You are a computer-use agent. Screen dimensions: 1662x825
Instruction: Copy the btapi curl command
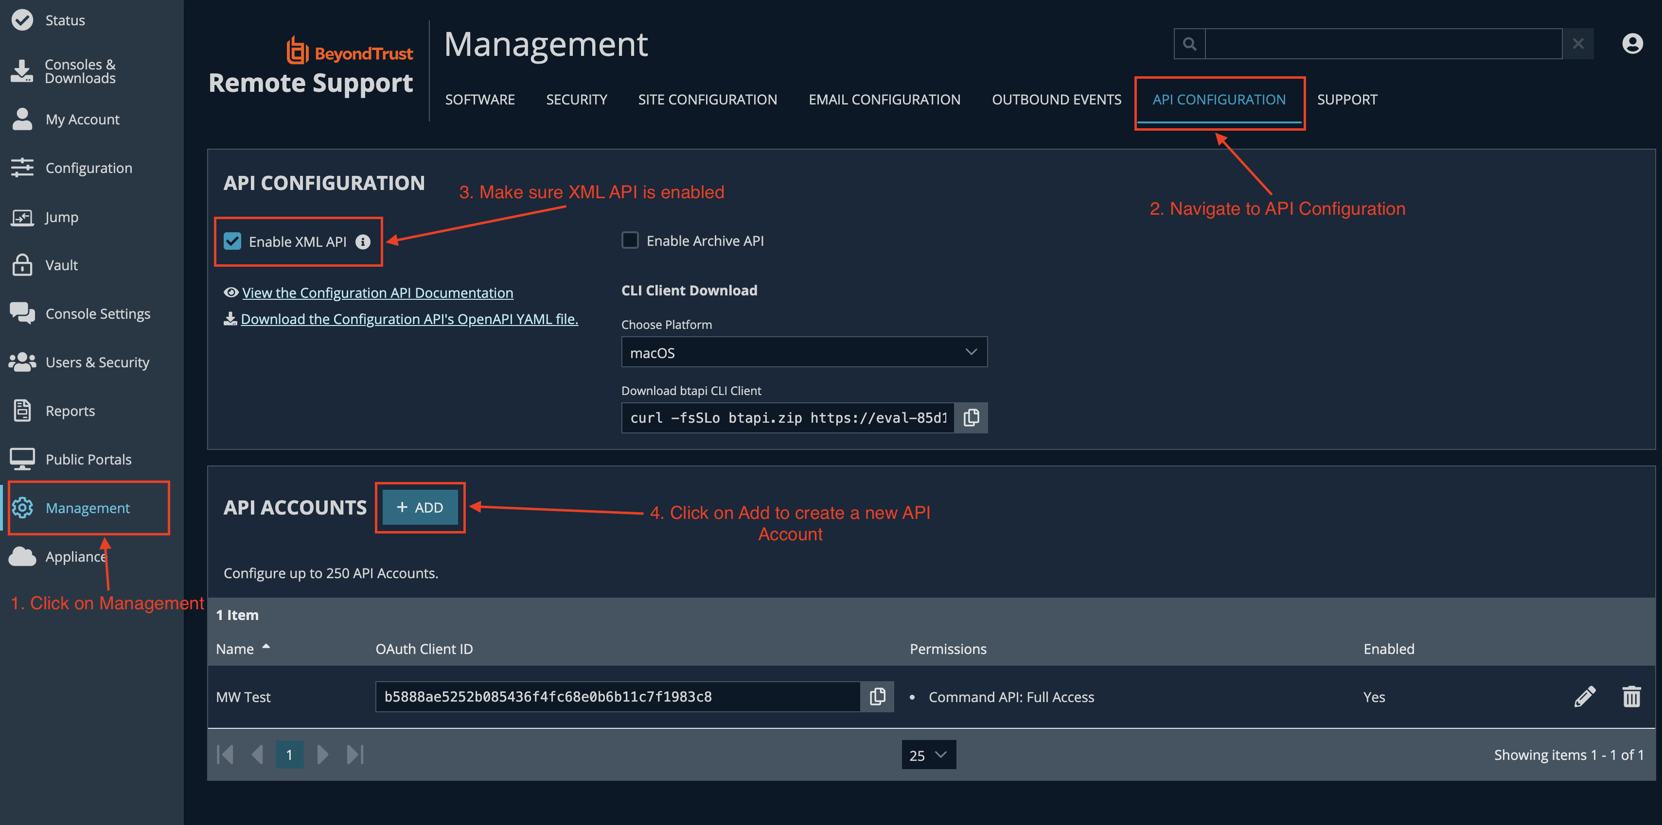pos(971,418)
